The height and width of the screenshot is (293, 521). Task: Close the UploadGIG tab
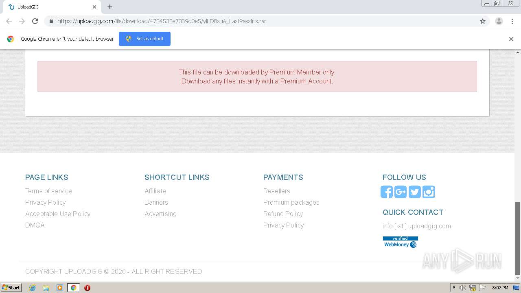click(94, 7)
